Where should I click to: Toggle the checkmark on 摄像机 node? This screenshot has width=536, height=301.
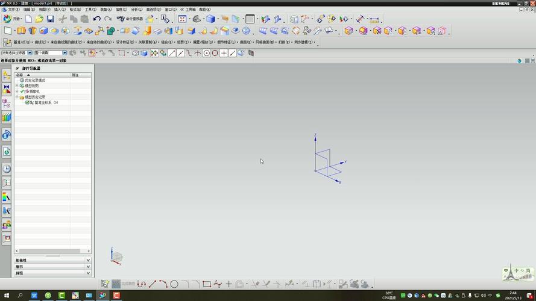point(22,92)
